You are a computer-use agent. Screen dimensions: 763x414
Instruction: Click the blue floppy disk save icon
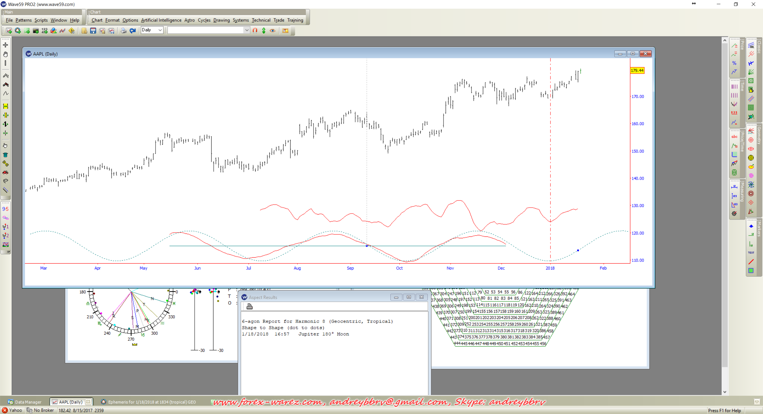pos(93,31)
